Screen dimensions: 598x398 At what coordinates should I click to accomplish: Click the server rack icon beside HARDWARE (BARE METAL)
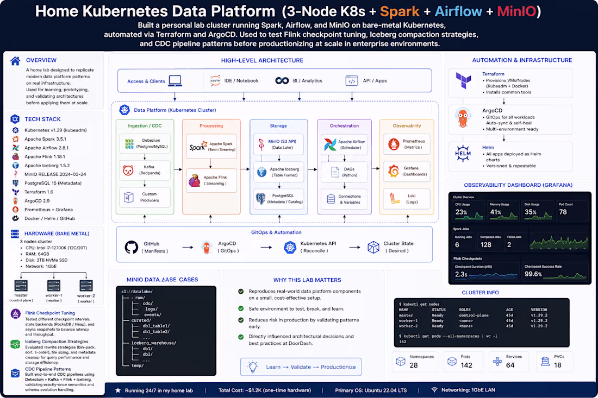[15, 233]
